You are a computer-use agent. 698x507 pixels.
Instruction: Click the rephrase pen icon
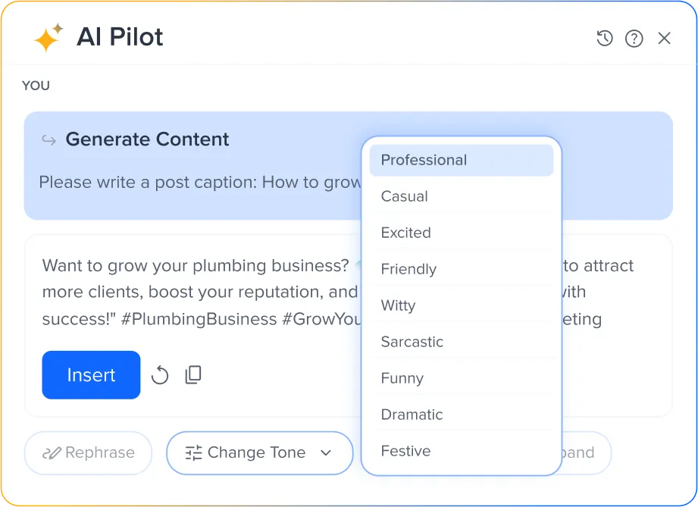pyautogui.click(x=53, y=452)
